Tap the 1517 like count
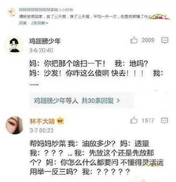 [148, 120]
